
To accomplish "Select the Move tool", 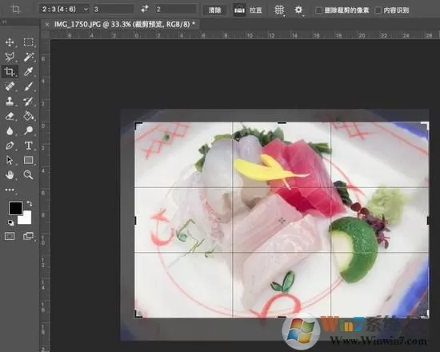I will [10, 42].
